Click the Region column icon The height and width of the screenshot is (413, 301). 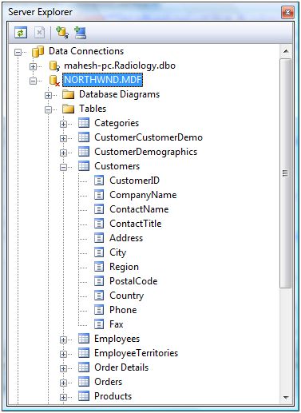[x=99, y=267]
